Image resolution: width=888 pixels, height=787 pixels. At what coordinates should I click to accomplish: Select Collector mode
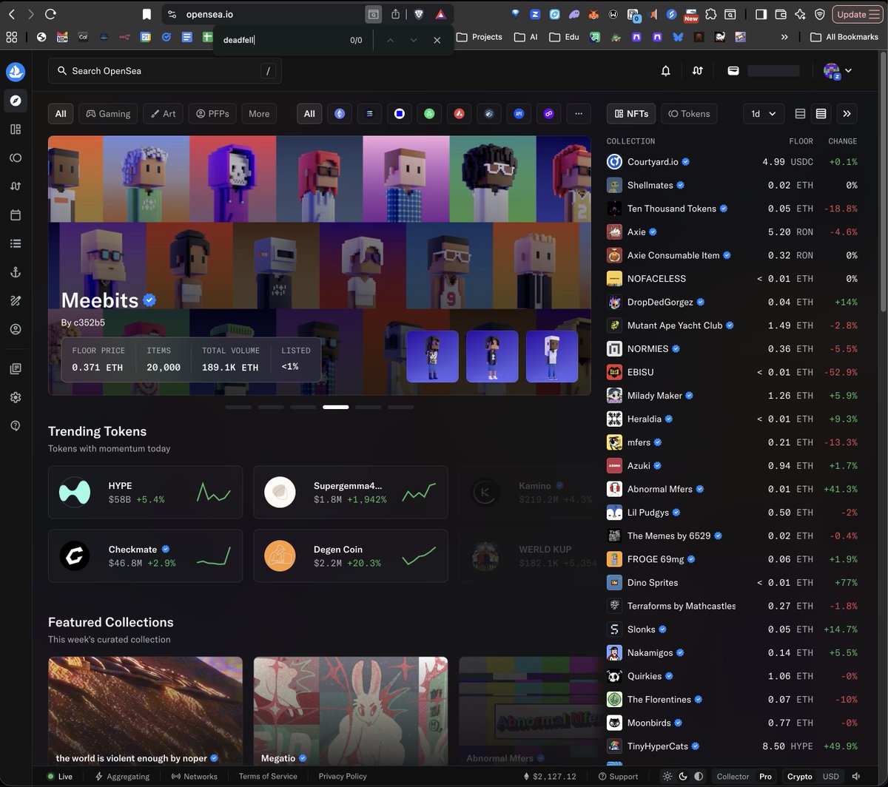[733, 777]
